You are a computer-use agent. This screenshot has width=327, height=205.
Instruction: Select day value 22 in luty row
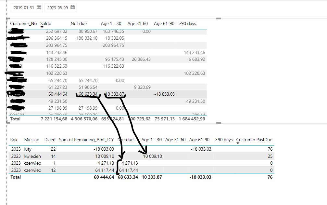(x=53, y=149)
